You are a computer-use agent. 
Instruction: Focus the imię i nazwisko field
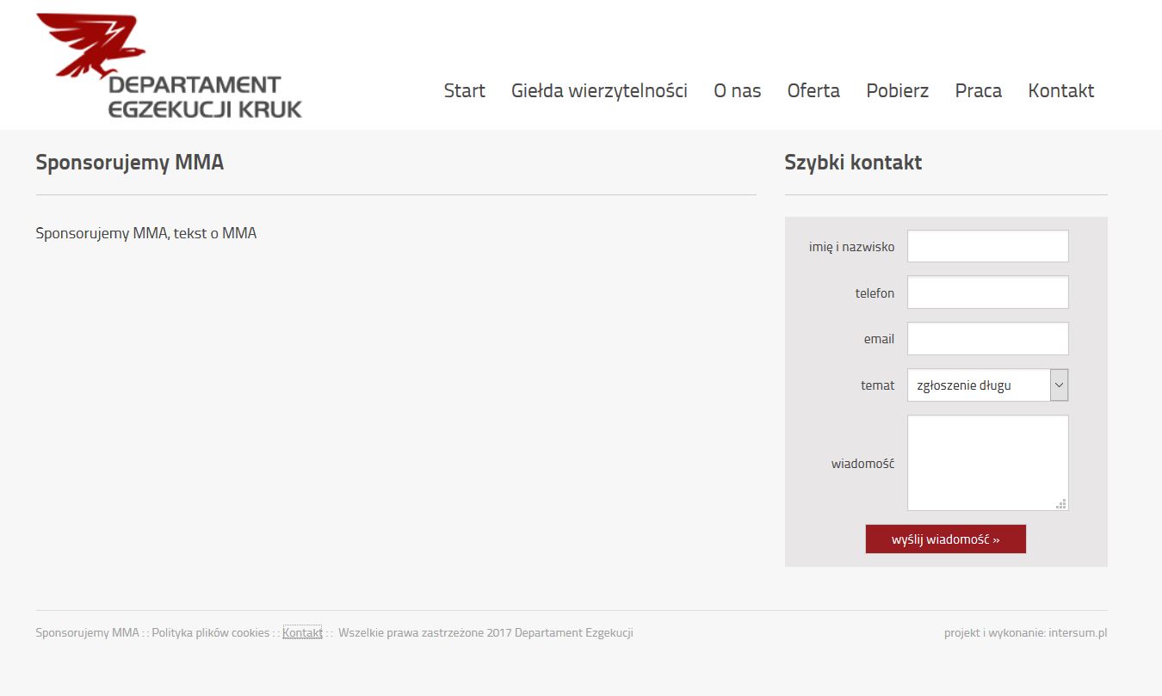[987, 246]
